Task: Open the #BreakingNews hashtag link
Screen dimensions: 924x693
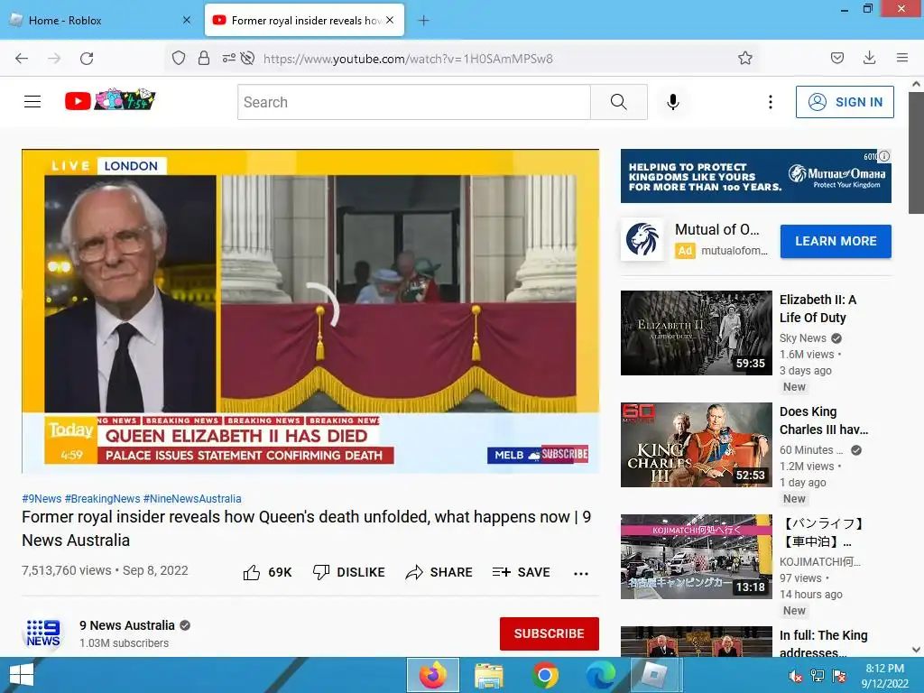Action: tap(103, 498)
